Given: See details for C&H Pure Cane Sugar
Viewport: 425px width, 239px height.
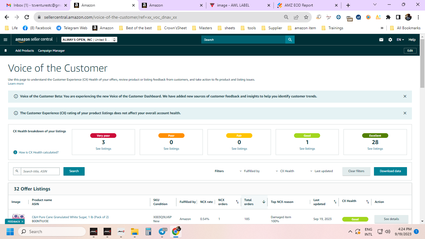Looking at the screenshot, I should click(x=391, y=219).
